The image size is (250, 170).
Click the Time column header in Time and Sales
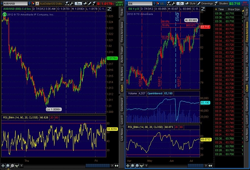[221, 10]
